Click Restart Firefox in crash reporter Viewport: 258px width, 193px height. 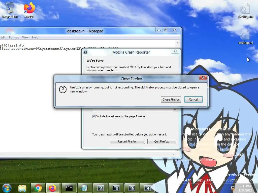tap(127, 141)
